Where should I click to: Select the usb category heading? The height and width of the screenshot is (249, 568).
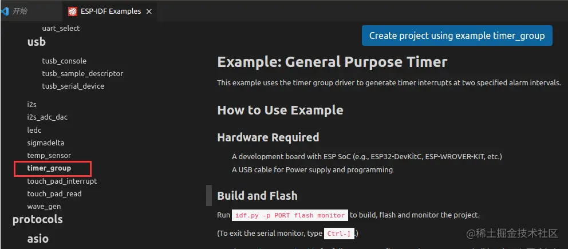coord(37,42)
